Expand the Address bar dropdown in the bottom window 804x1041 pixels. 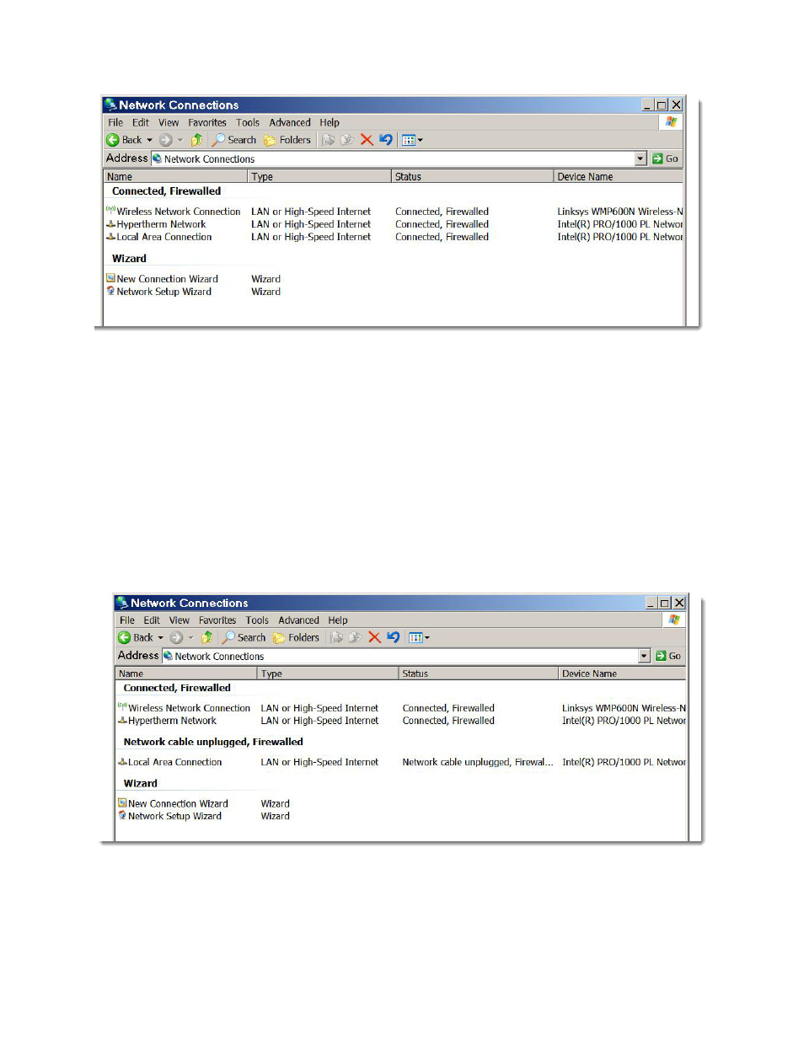point(645,656)
